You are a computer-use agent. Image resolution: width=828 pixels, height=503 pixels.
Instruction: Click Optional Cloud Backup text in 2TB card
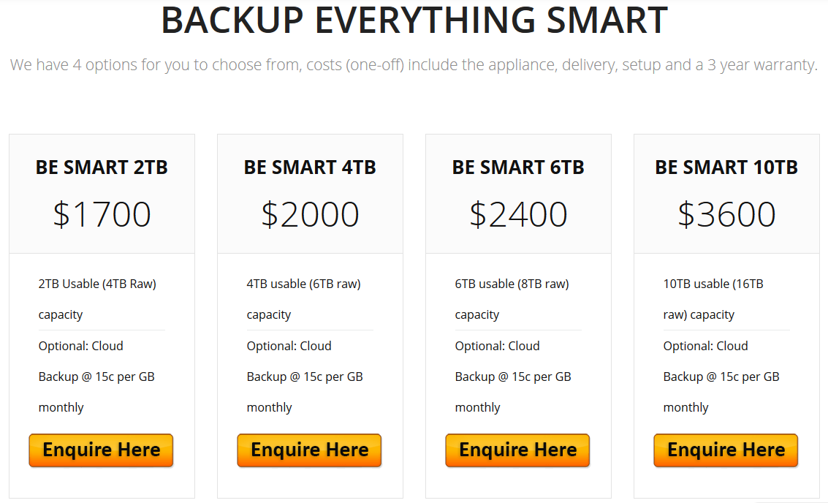(x=96, y=377)
